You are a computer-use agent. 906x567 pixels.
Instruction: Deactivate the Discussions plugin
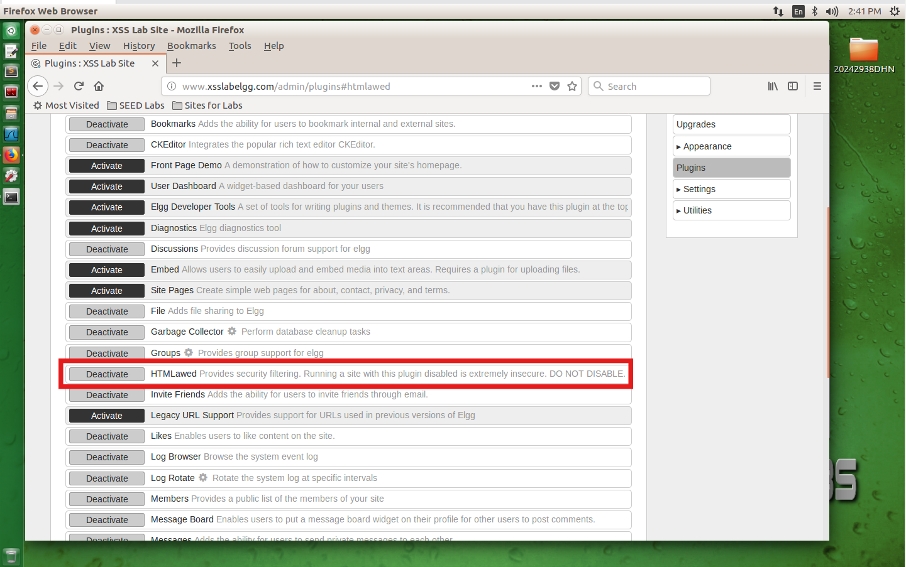[x=107, y=249]
